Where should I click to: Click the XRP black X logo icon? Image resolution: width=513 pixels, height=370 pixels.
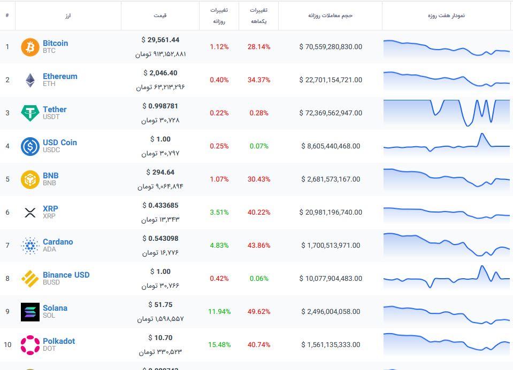click(30, 212)
